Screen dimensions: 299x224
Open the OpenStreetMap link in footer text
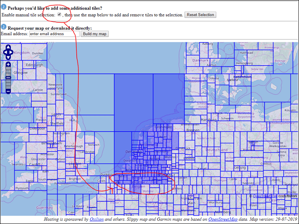(223, 219)
